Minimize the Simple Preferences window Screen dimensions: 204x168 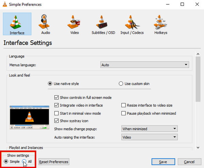coord(168,4)
